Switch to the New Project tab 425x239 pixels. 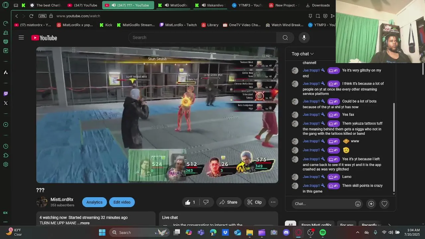click(284, 5)
